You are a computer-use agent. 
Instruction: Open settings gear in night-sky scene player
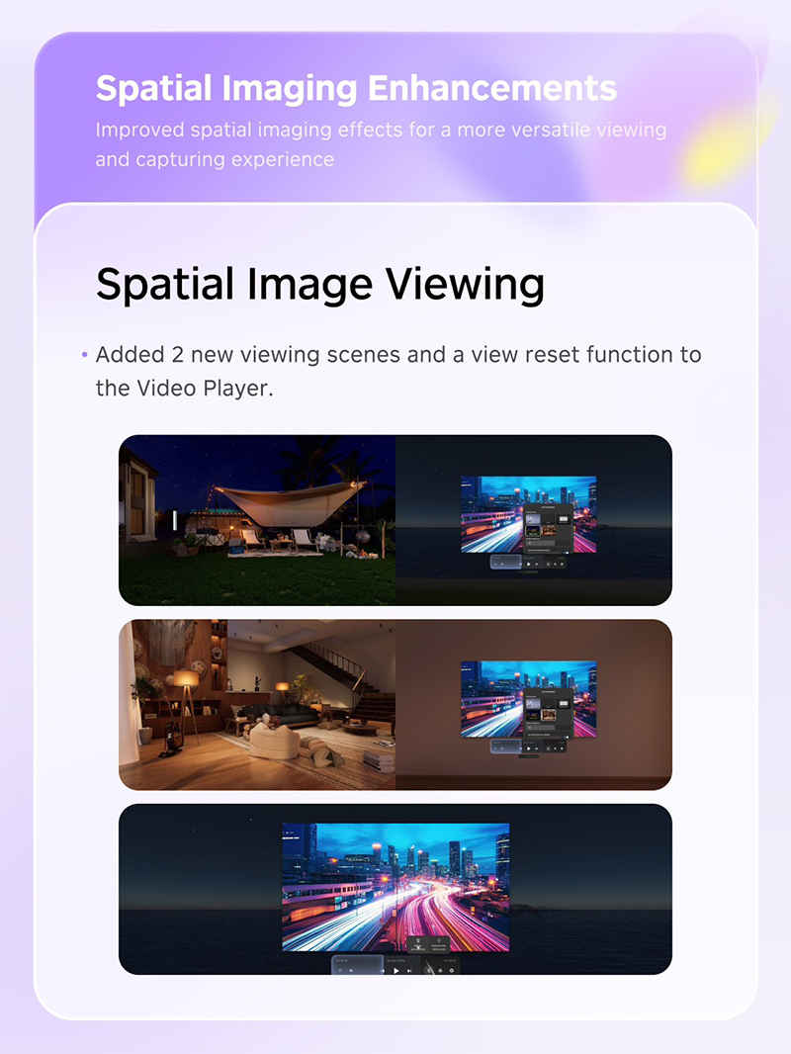click(x=561, y=564)
